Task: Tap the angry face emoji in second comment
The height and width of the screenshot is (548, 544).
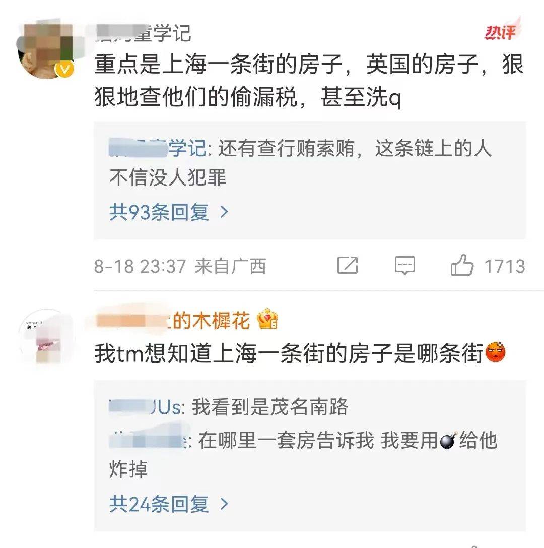Action: pos(496,352)
